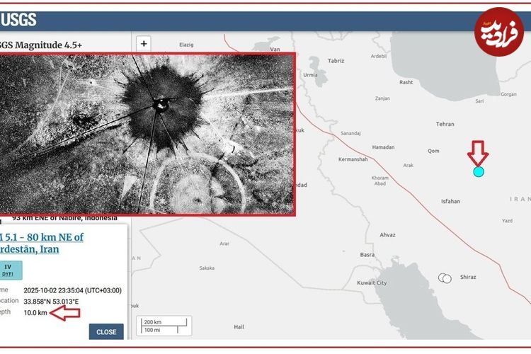Click the Tehran city label on map
The image size is (531, 354).
point(445,124)
